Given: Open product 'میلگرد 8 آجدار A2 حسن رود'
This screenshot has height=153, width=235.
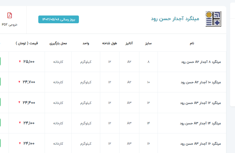Looking at the screenshot, I should pos(201,62).
